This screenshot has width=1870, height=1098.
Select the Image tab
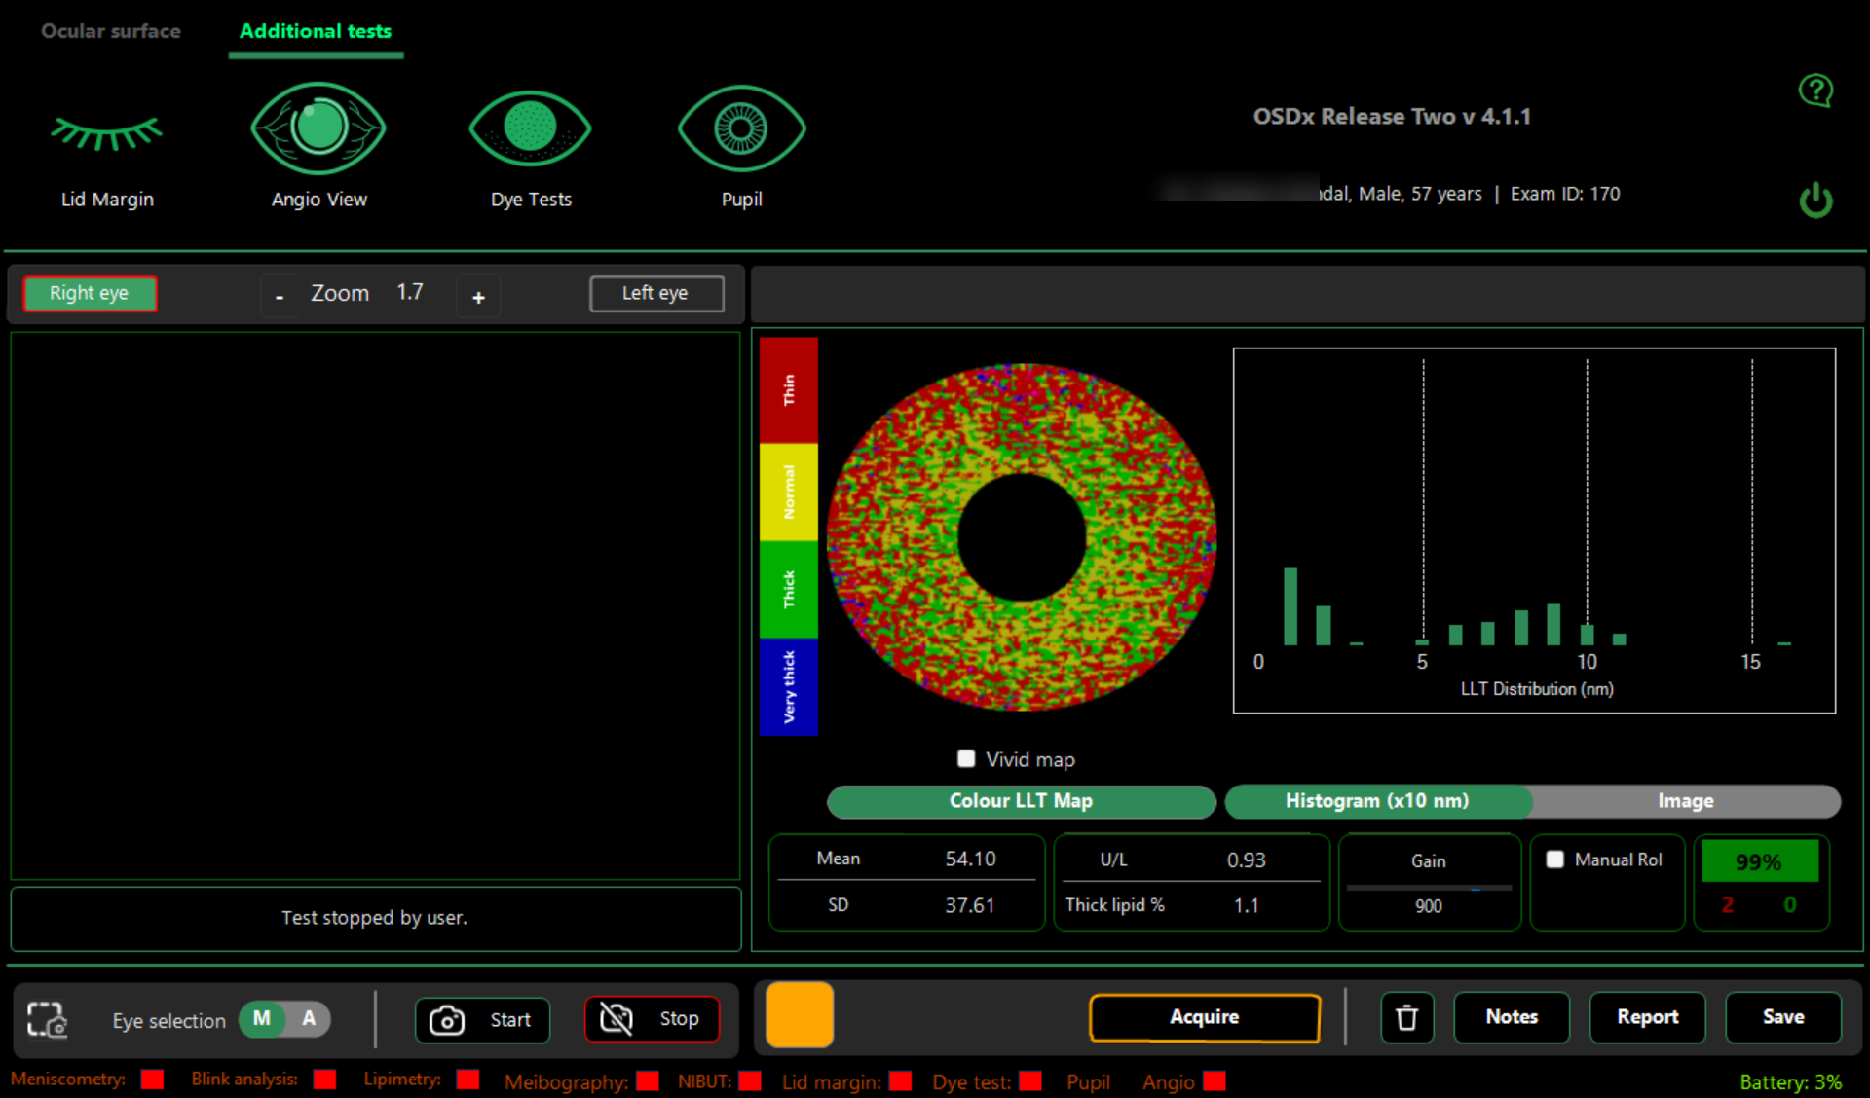(1686, 801)
